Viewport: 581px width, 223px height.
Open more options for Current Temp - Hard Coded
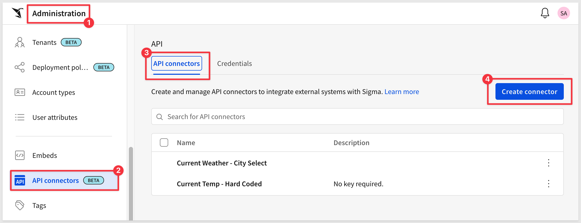click(x=548, y=184)
